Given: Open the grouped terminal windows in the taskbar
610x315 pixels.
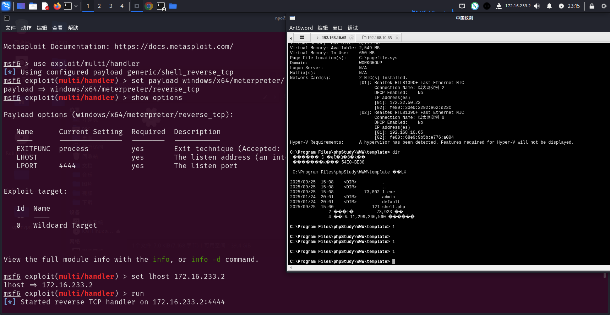Looking at the screenshot, I should coord(161,6).
